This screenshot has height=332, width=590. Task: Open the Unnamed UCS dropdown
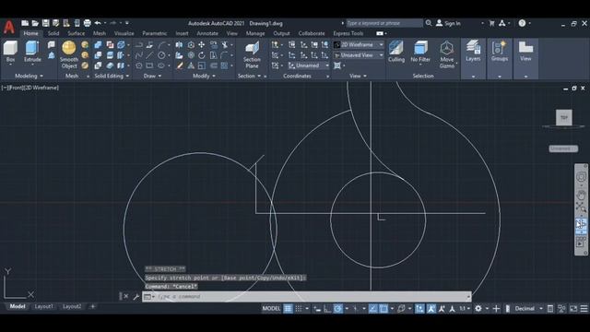tap(309, 65)
